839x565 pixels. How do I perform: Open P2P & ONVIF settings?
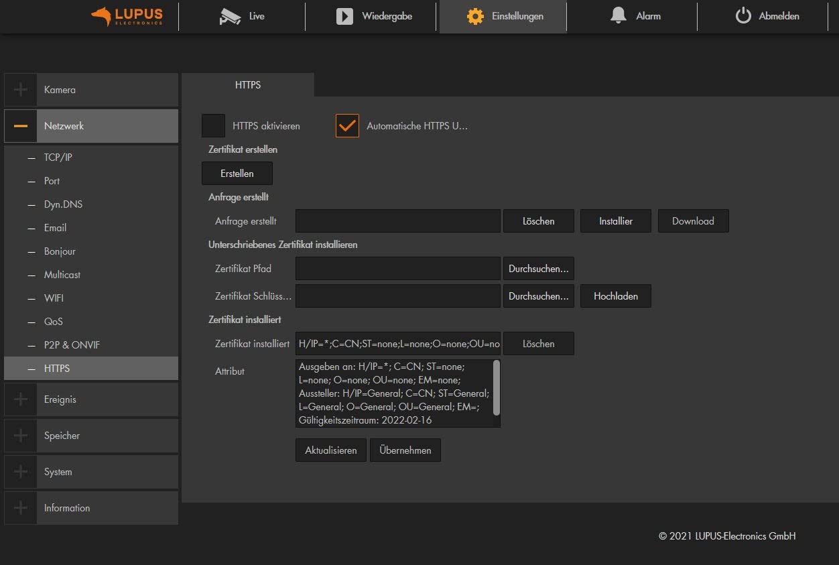pyautogui.click(x=91, y=345)
